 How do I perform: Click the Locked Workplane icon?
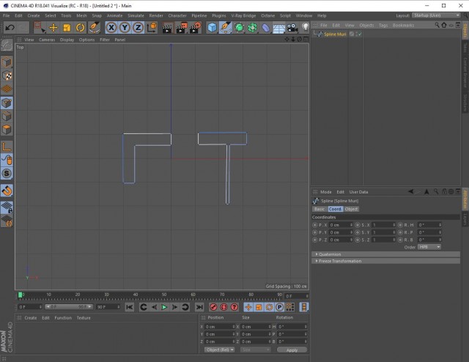[x=7, y=207]
